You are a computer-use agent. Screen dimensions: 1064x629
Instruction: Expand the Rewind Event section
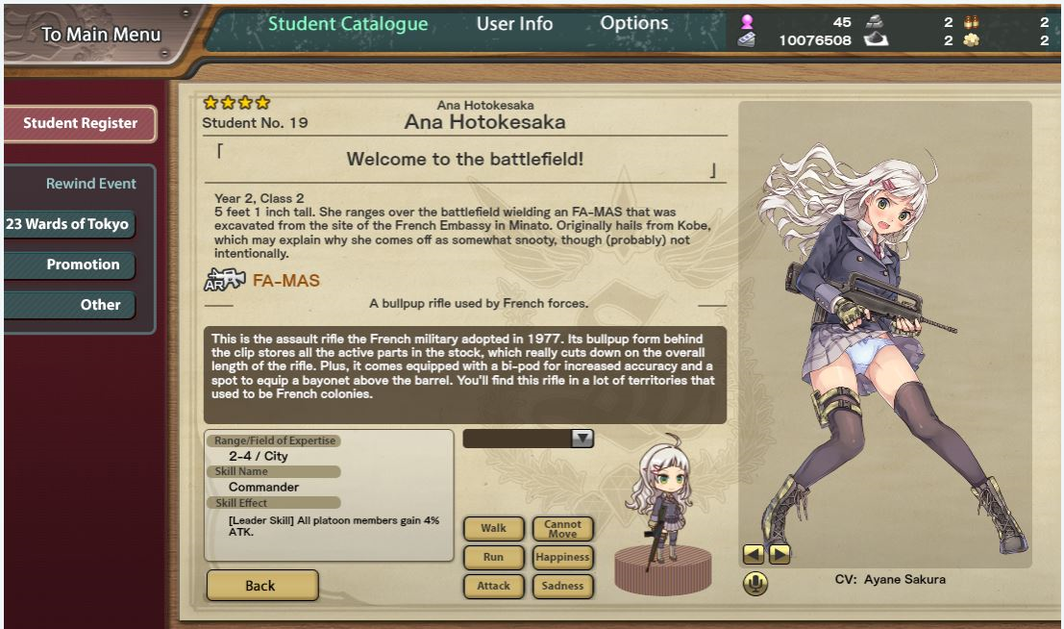click(91, 184)
